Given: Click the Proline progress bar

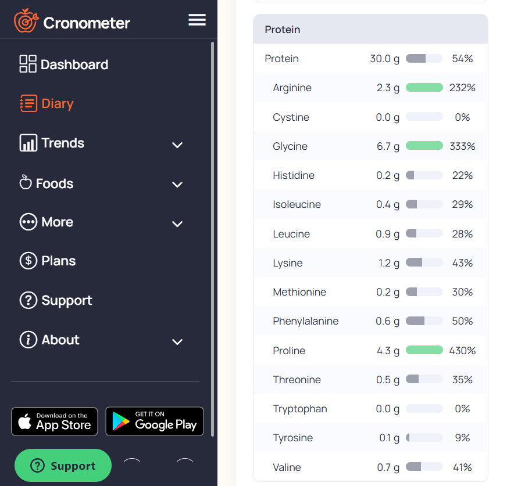Looking at the screenshot, I should tap(424, 350).
